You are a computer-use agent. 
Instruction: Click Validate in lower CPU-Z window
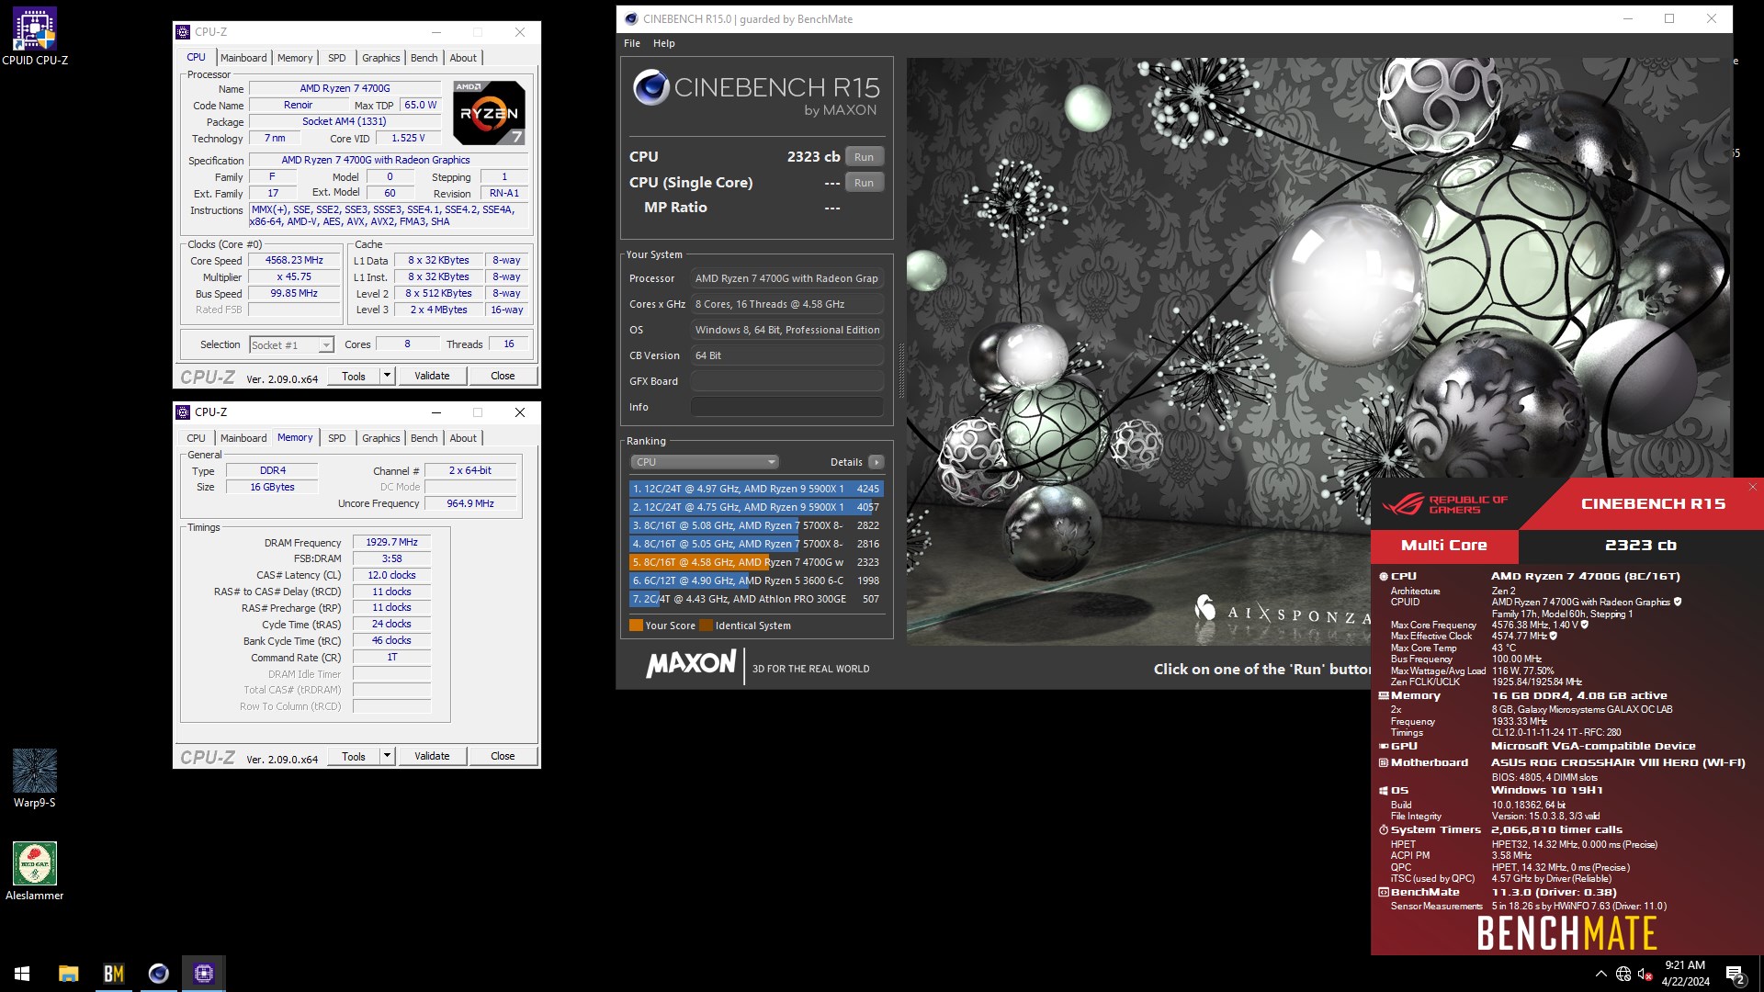(432, 756)
